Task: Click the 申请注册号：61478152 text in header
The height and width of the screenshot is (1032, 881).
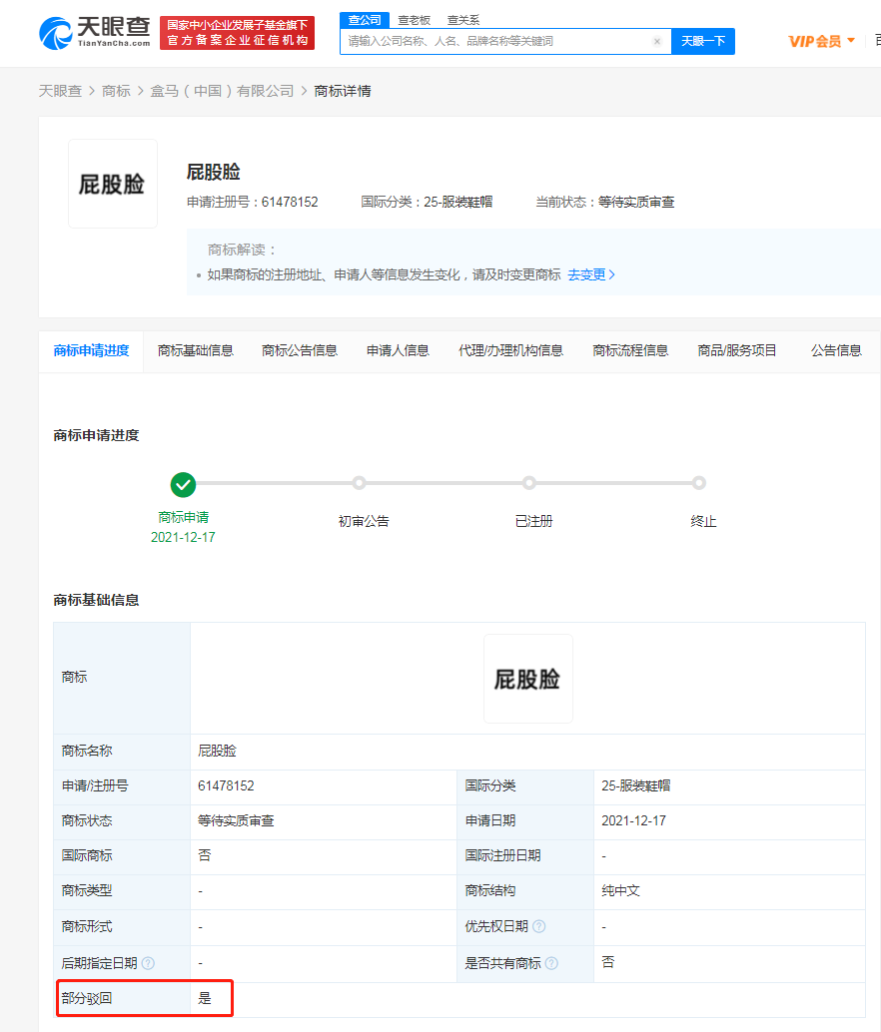Action: click(252, 202)
